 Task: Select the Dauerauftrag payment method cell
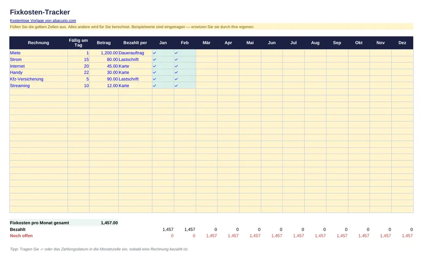click(135, 53)
